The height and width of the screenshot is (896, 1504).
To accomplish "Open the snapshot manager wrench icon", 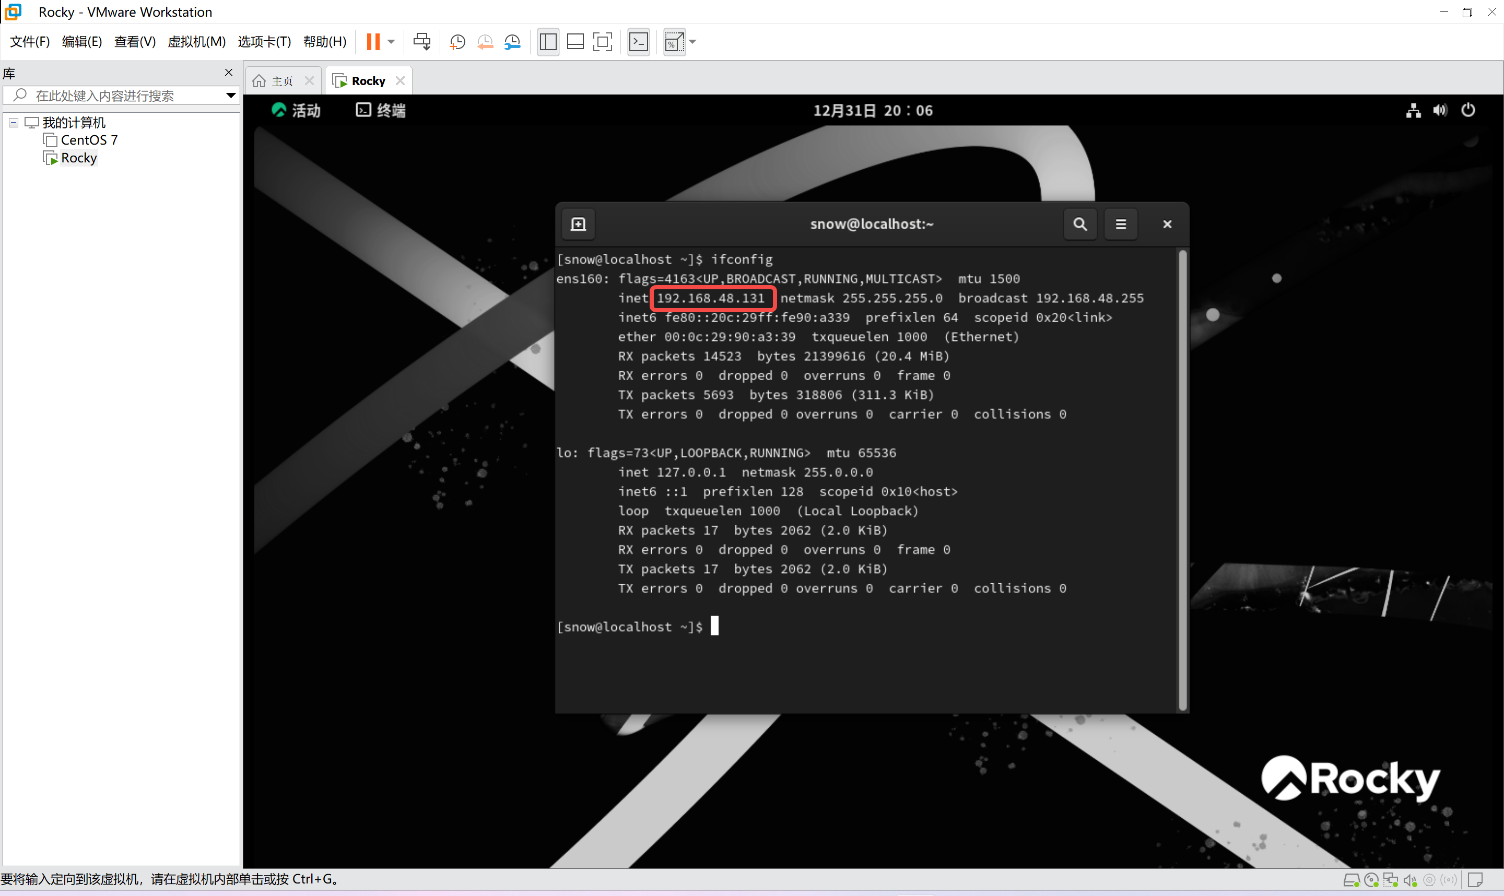I will [512, 42].
